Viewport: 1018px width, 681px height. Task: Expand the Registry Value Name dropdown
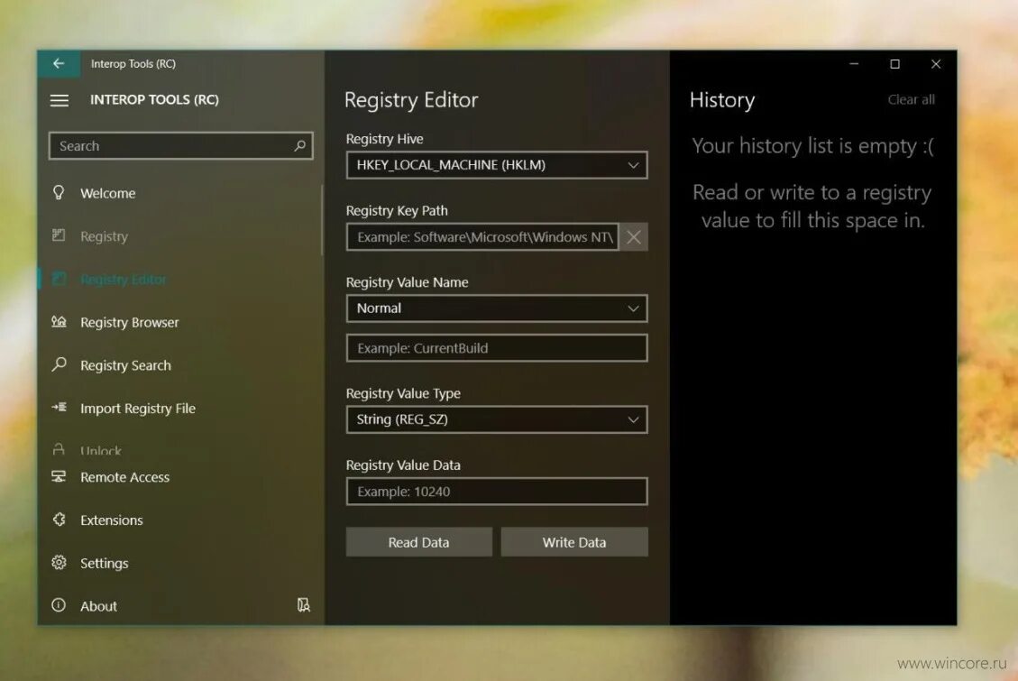click(x=632, y=308)
